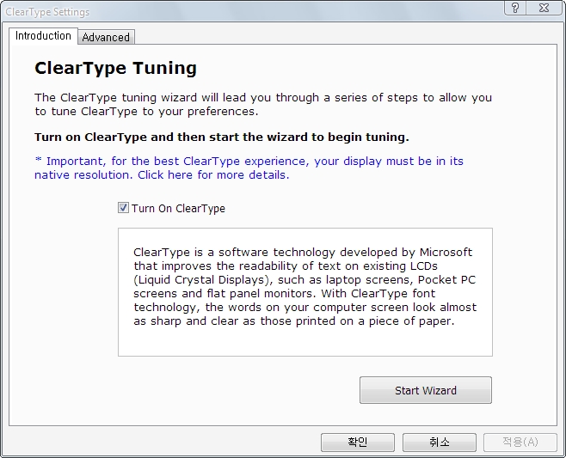
Task: Start the ClearType tuning wizard
Action: (426, 390)
